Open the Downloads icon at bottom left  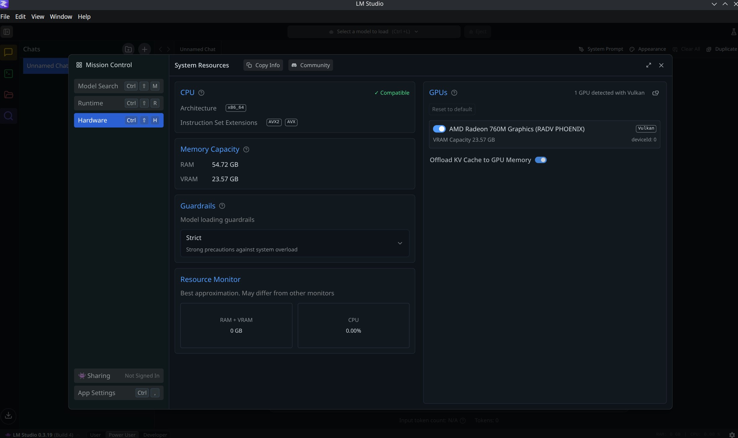(8, 416)
